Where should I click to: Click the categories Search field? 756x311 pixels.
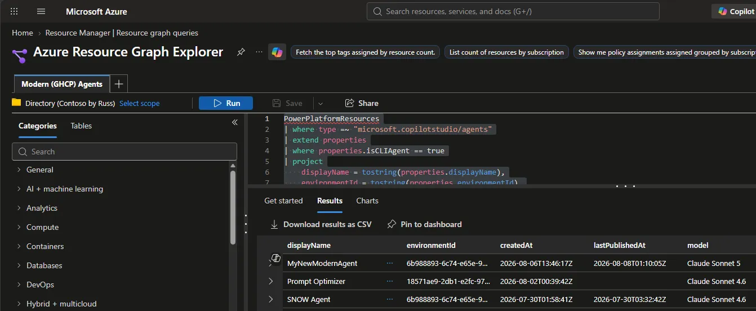(124, 152)
